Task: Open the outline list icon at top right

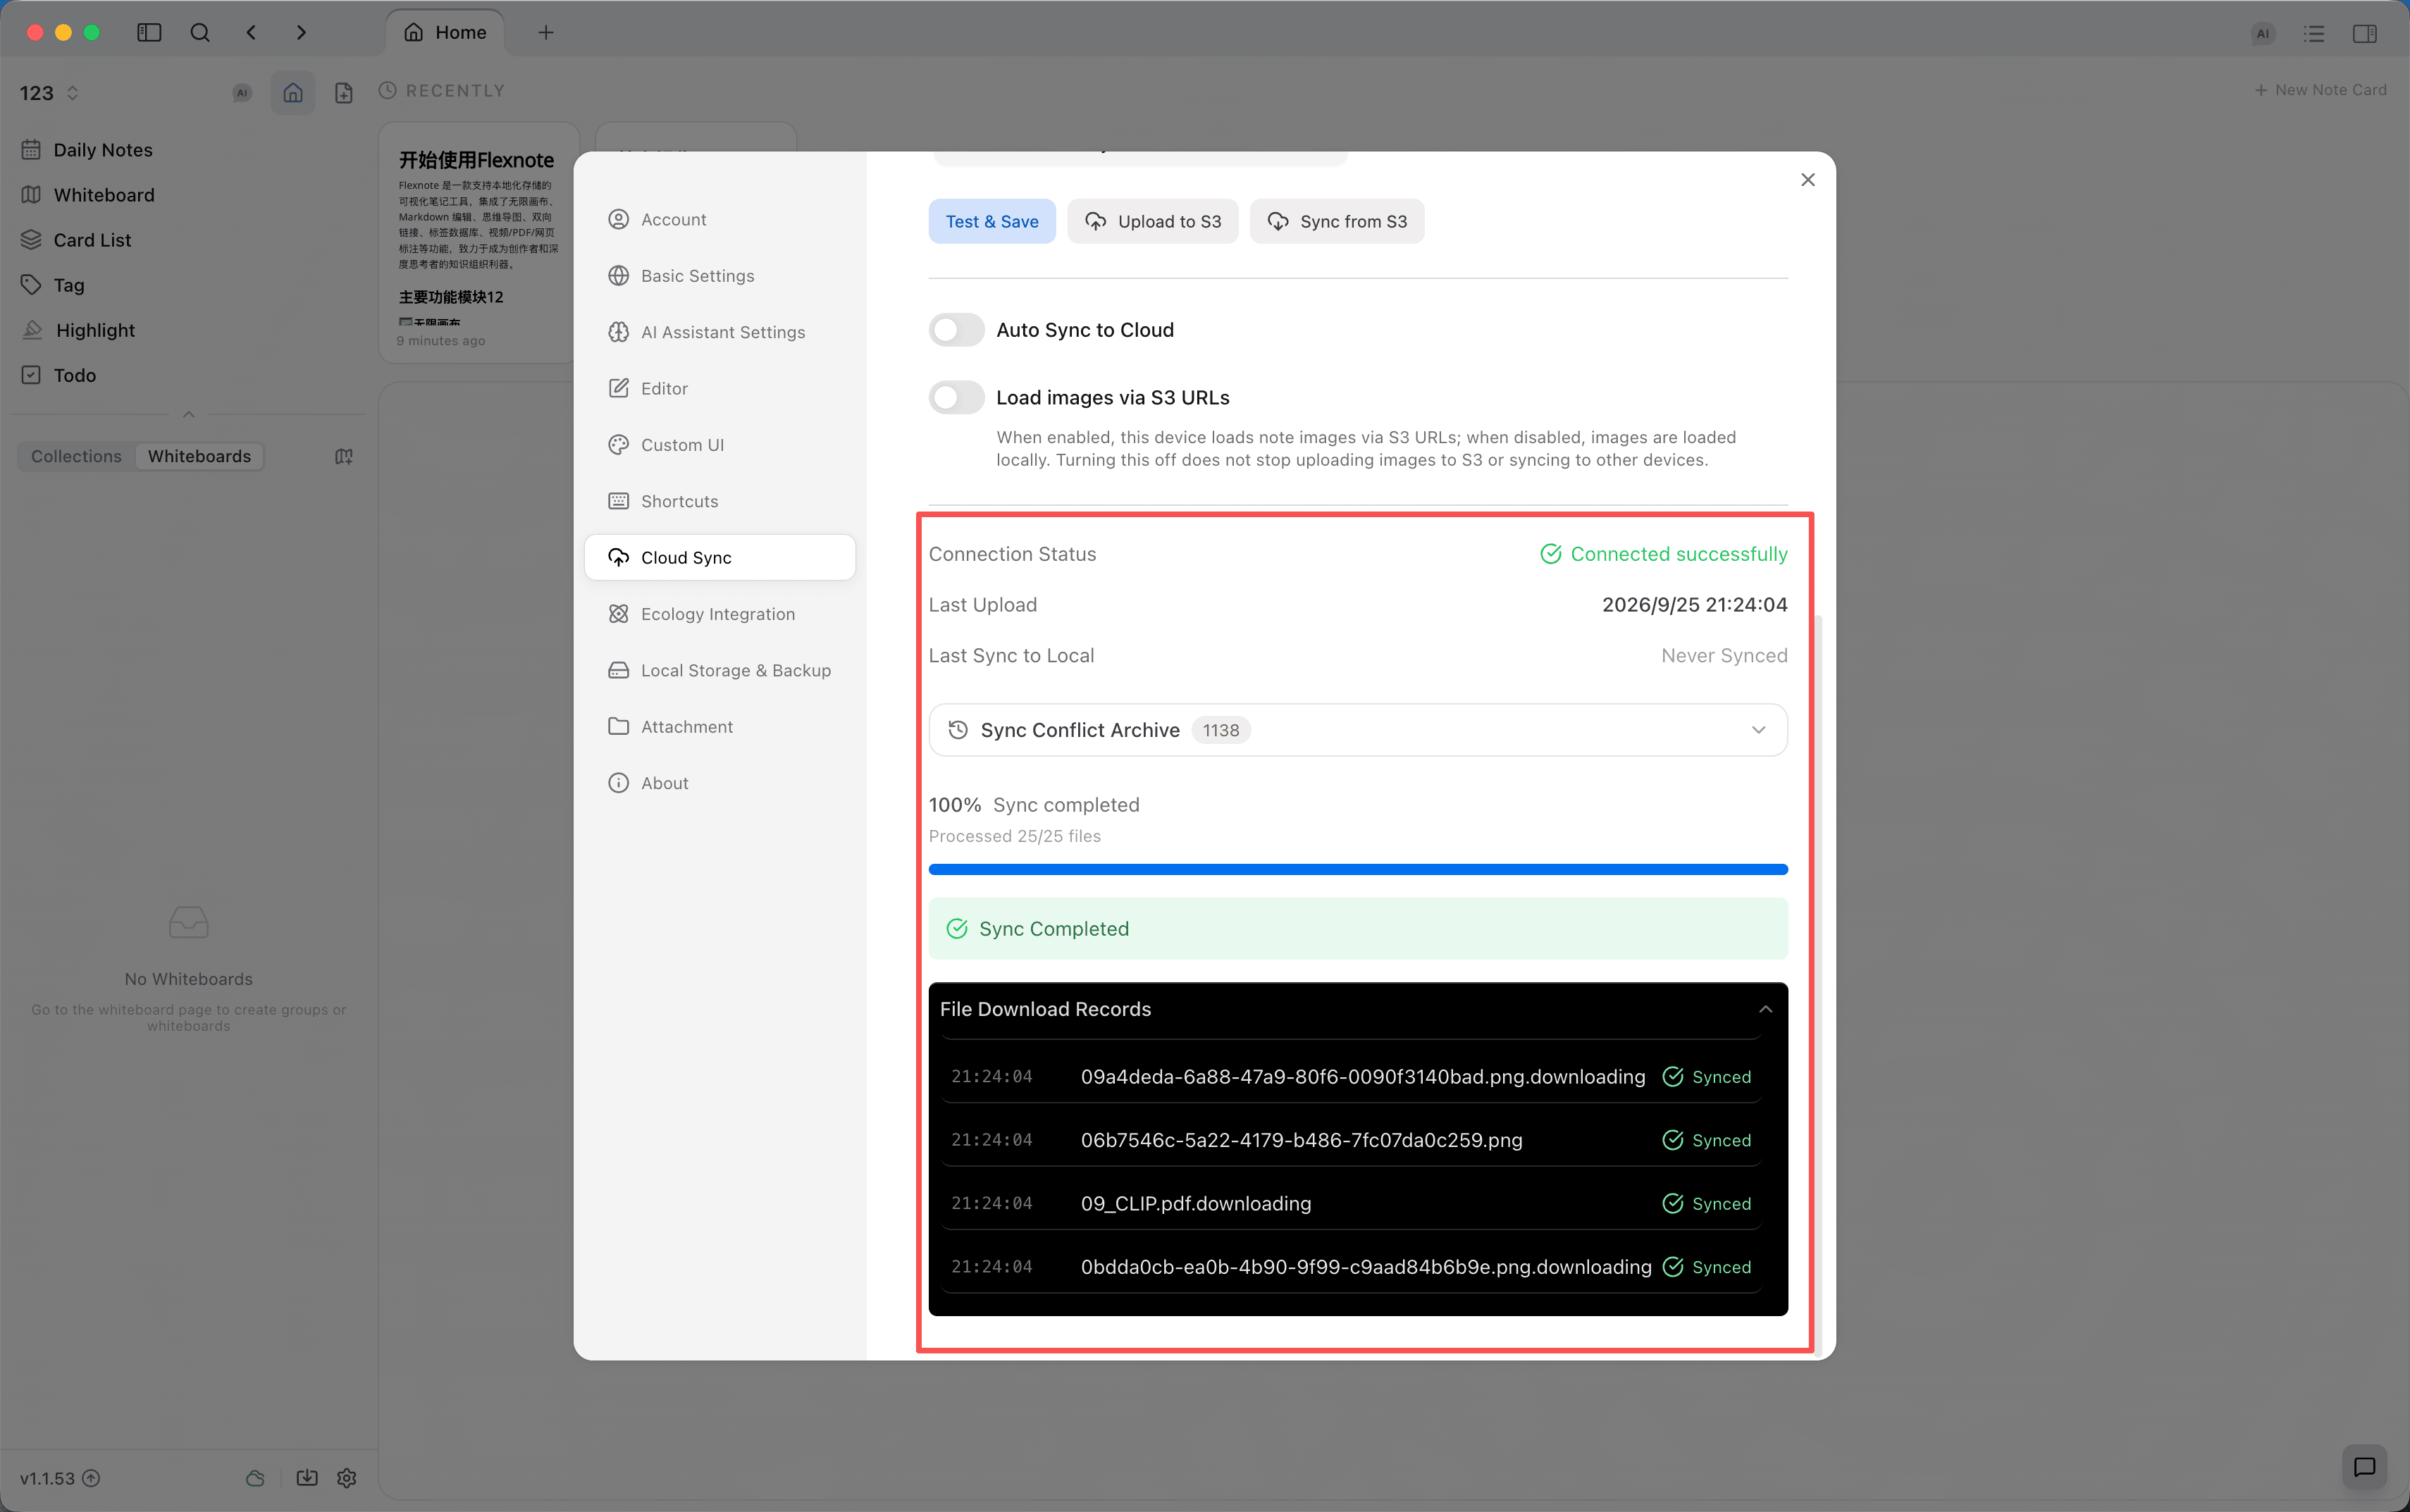Action: (x=2314, y=34)
